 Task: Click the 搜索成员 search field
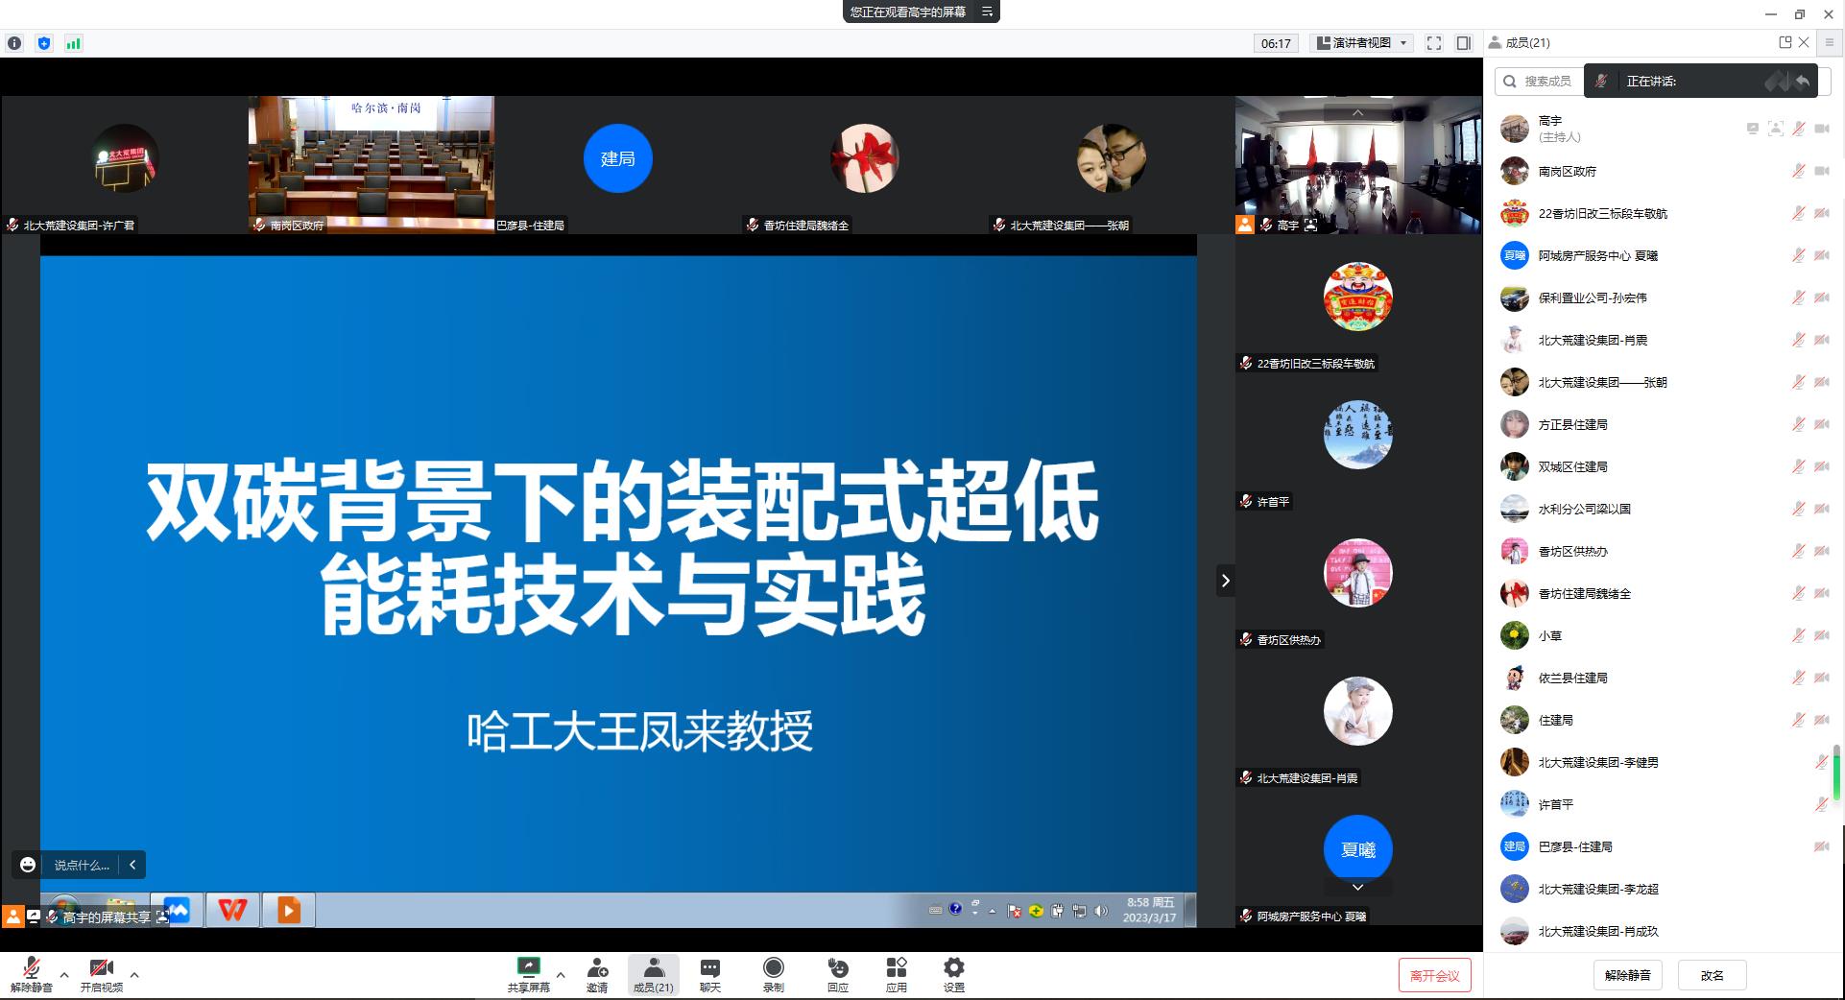[1547, 82]
